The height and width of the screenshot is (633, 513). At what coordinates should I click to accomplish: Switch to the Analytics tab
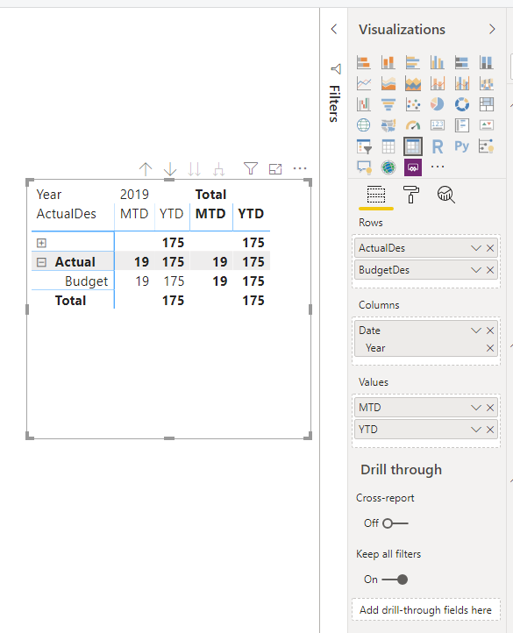pyautogui.click(x=446, y=195)
